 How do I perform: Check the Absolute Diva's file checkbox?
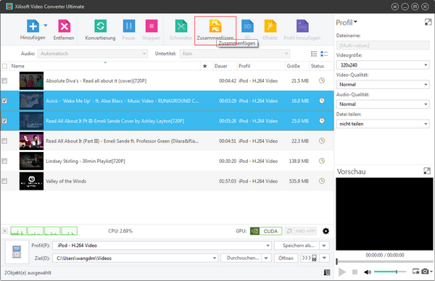pos(4,80)
